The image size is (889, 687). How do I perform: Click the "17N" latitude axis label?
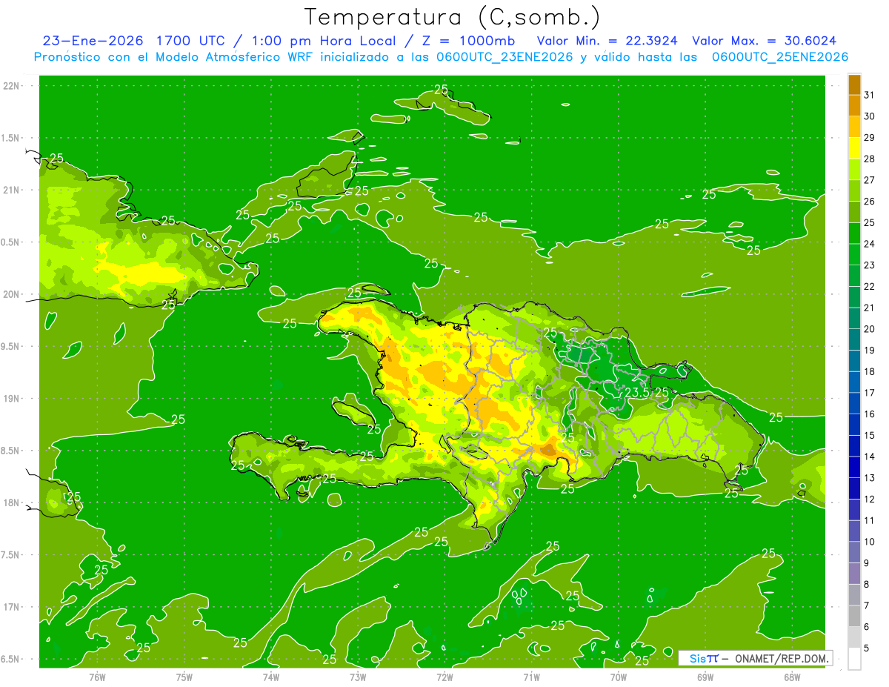tap(12, 607)
